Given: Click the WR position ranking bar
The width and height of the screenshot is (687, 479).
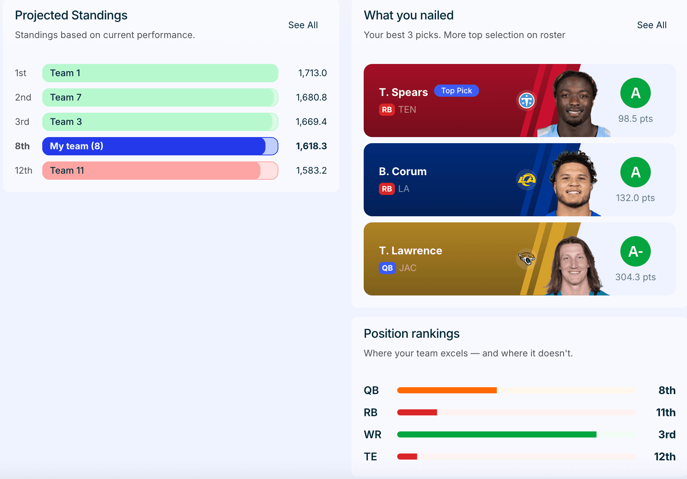Looking at the screenshot, I should [x=517, y=434].
